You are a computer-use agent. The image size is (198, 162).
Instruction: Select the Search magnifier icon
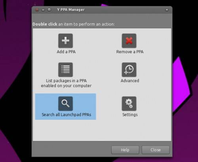tap(66, 104)
